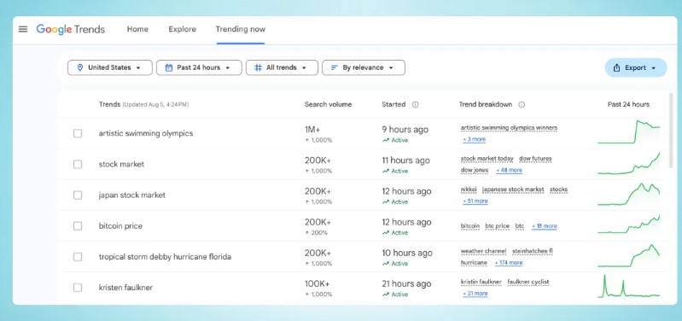
Task: Click the Past 24 hours column header
Action: (x=628, y=104)
